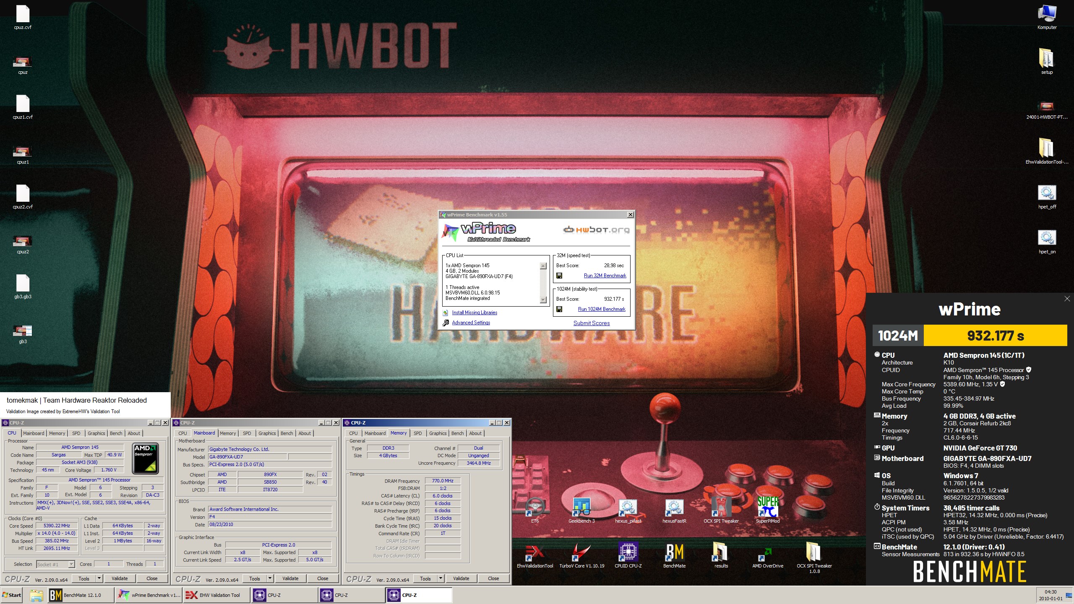Click the save icon for 1024M score
The width and height of the screenshot is (1074, 604).
point(559,309)
